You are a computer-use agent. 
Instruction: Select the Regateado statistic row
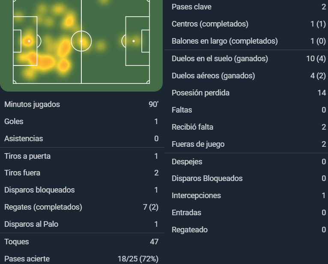[249, 230]
